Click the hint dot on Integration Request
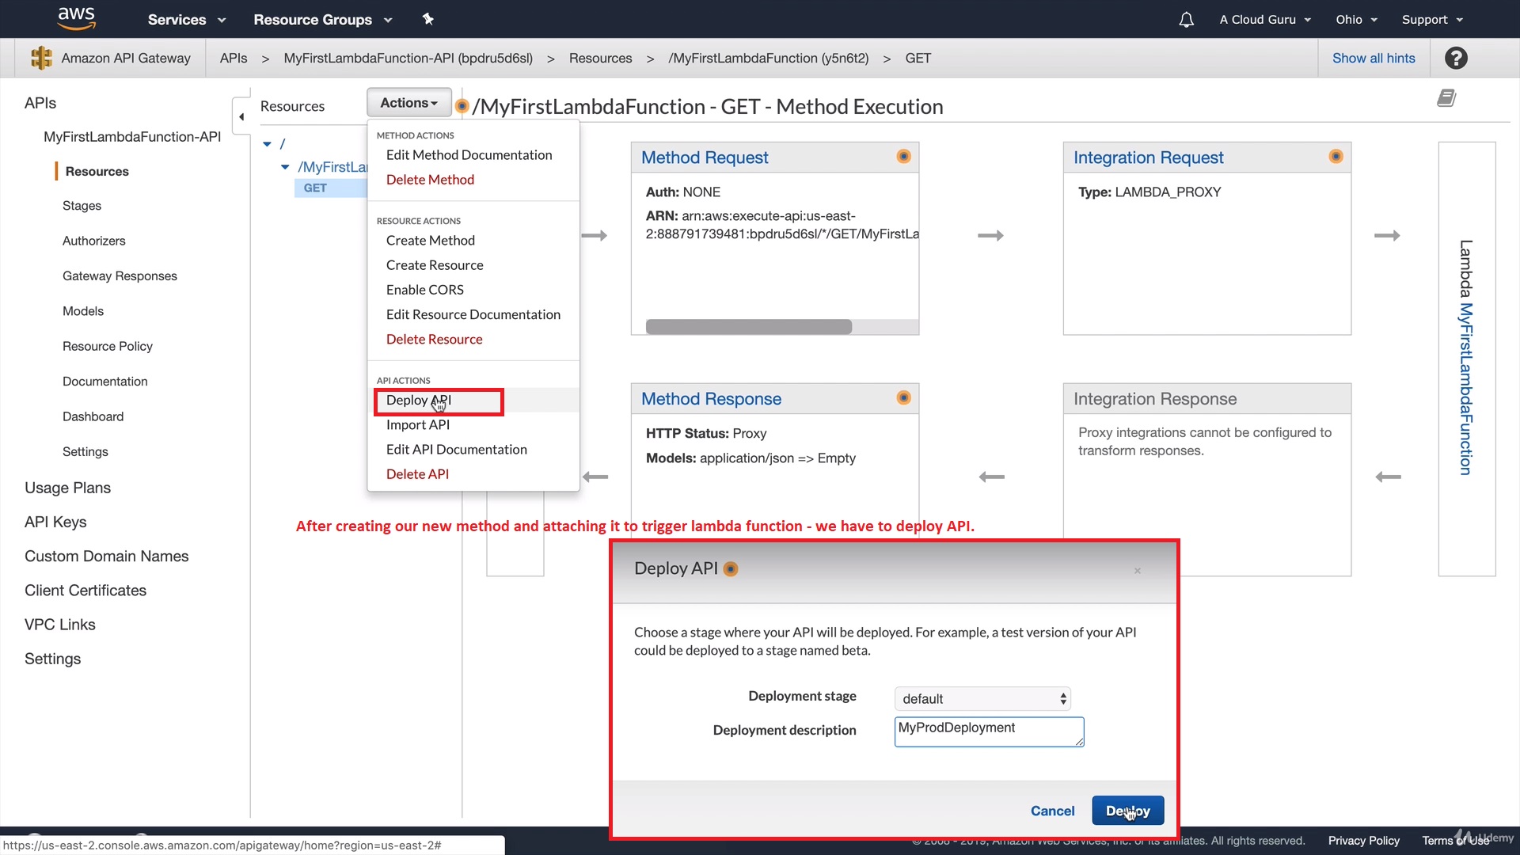Screen dimensions: 1520x855 pos(1336,157)
